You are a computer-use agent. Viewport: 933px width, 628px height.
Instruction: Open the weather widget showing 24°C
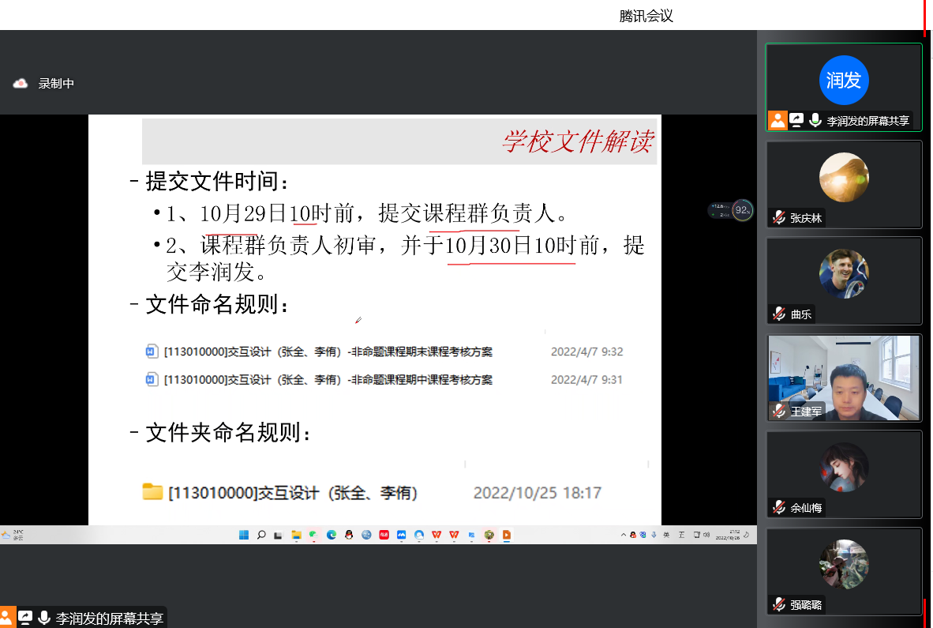(x=13, y=535)
